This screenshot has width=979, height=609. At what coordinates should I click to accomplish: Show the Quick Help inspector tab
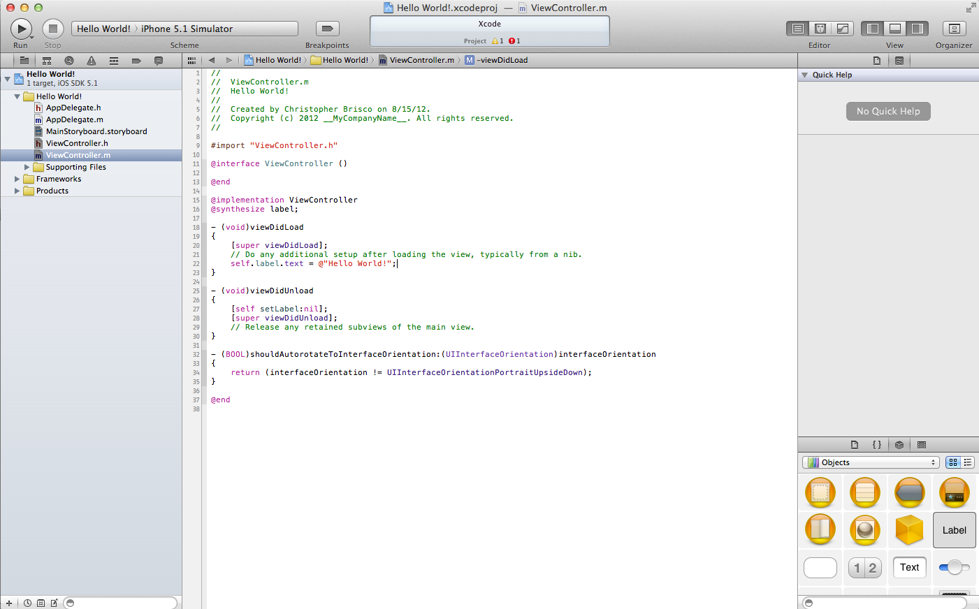point(899,61)
